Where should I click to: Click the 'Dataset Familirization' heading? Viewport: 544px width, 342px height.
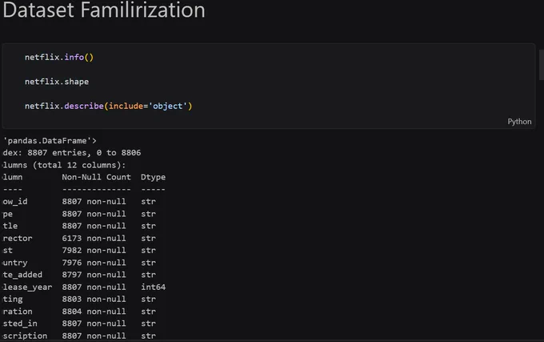(104, 10)
